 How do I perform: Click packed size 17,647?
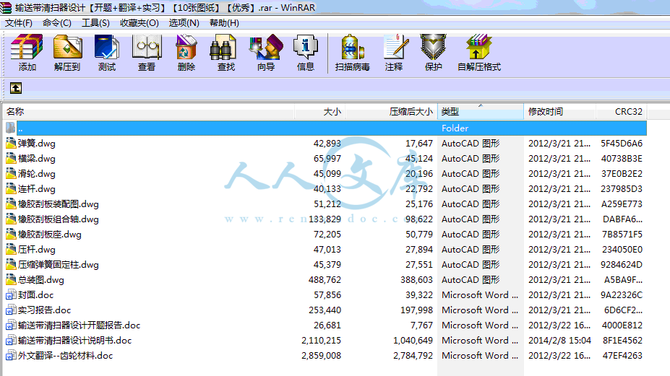click(x=419, y=144)
